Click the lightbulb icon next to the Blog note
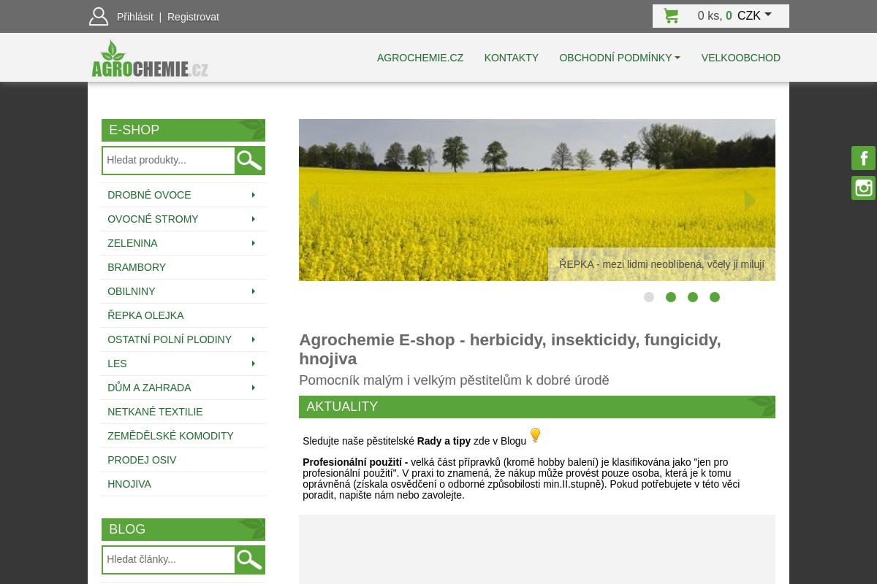This screenshot has width=877, height=584. pyautogui.click(x=535, y=434)
